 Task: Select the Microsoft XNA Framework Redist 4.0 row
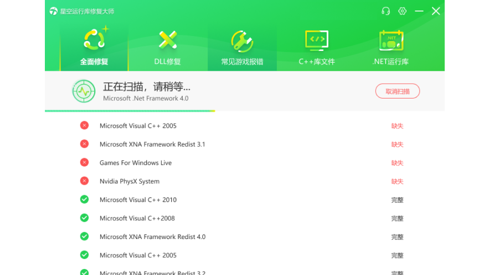245,237
